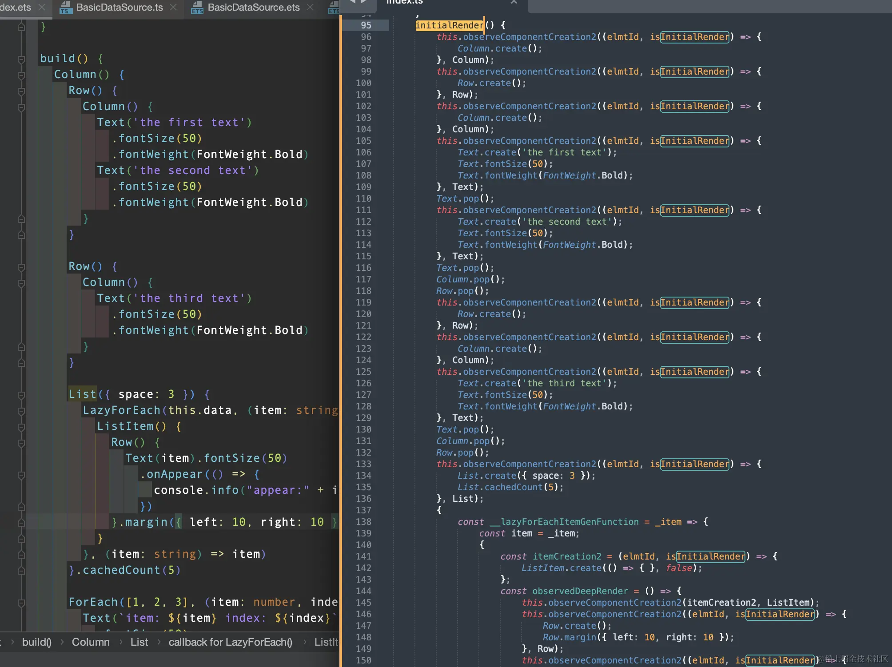Select build() in the breadcrumb bar
The width and height of the screenshot is (892, 667).
point(37,642)
